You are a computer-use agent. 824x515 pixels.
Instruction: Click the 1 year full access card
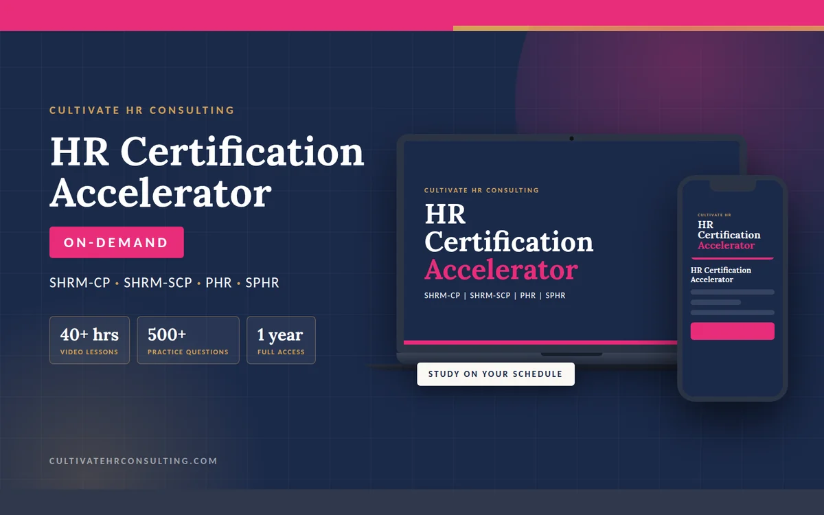281,340
